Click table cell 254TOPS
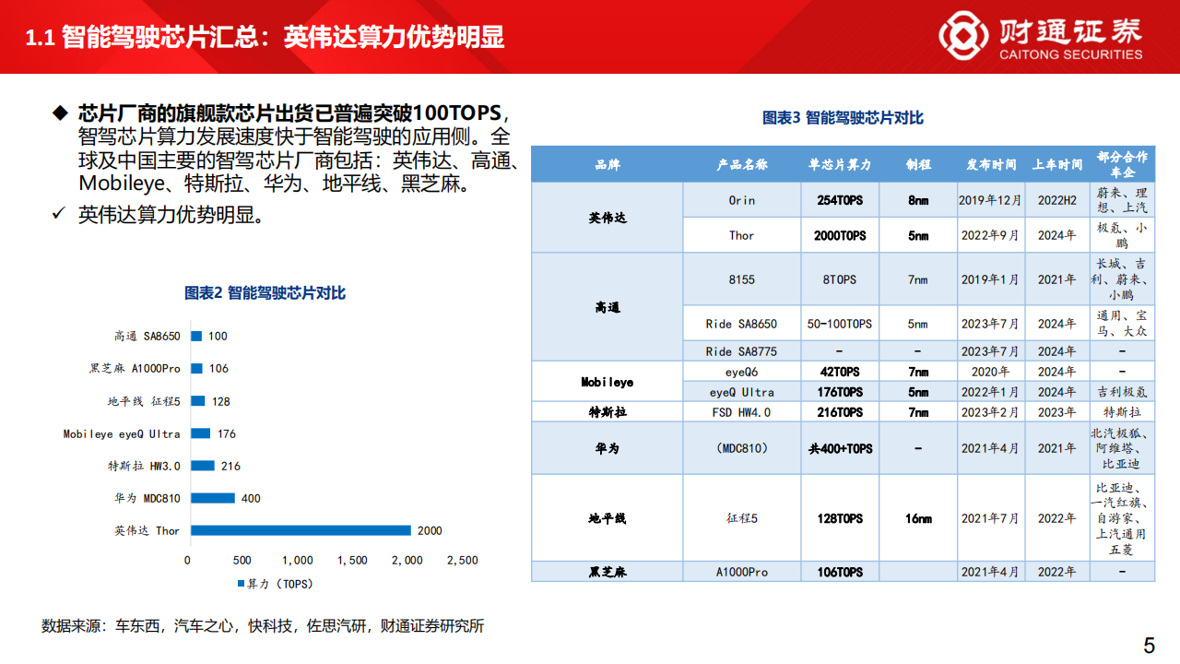 (x=840, y=200)
